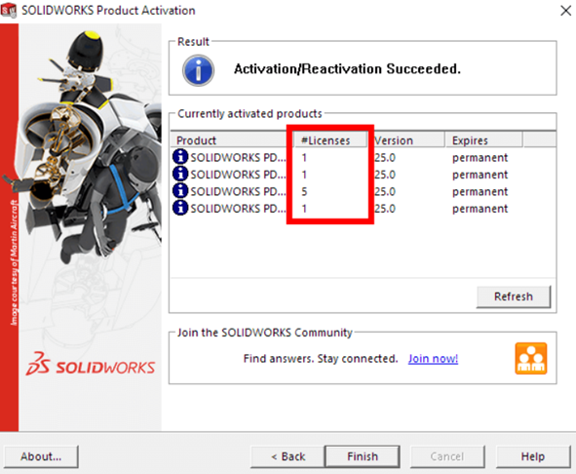Go to previous step with Back button
Viewport: 576px width, 474px height.
point(288,456)
